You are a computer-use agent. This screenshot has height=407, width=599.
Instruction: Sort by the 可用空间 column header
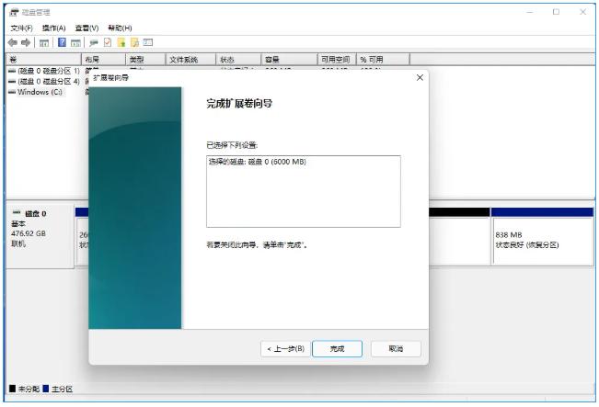click(337, 60)
